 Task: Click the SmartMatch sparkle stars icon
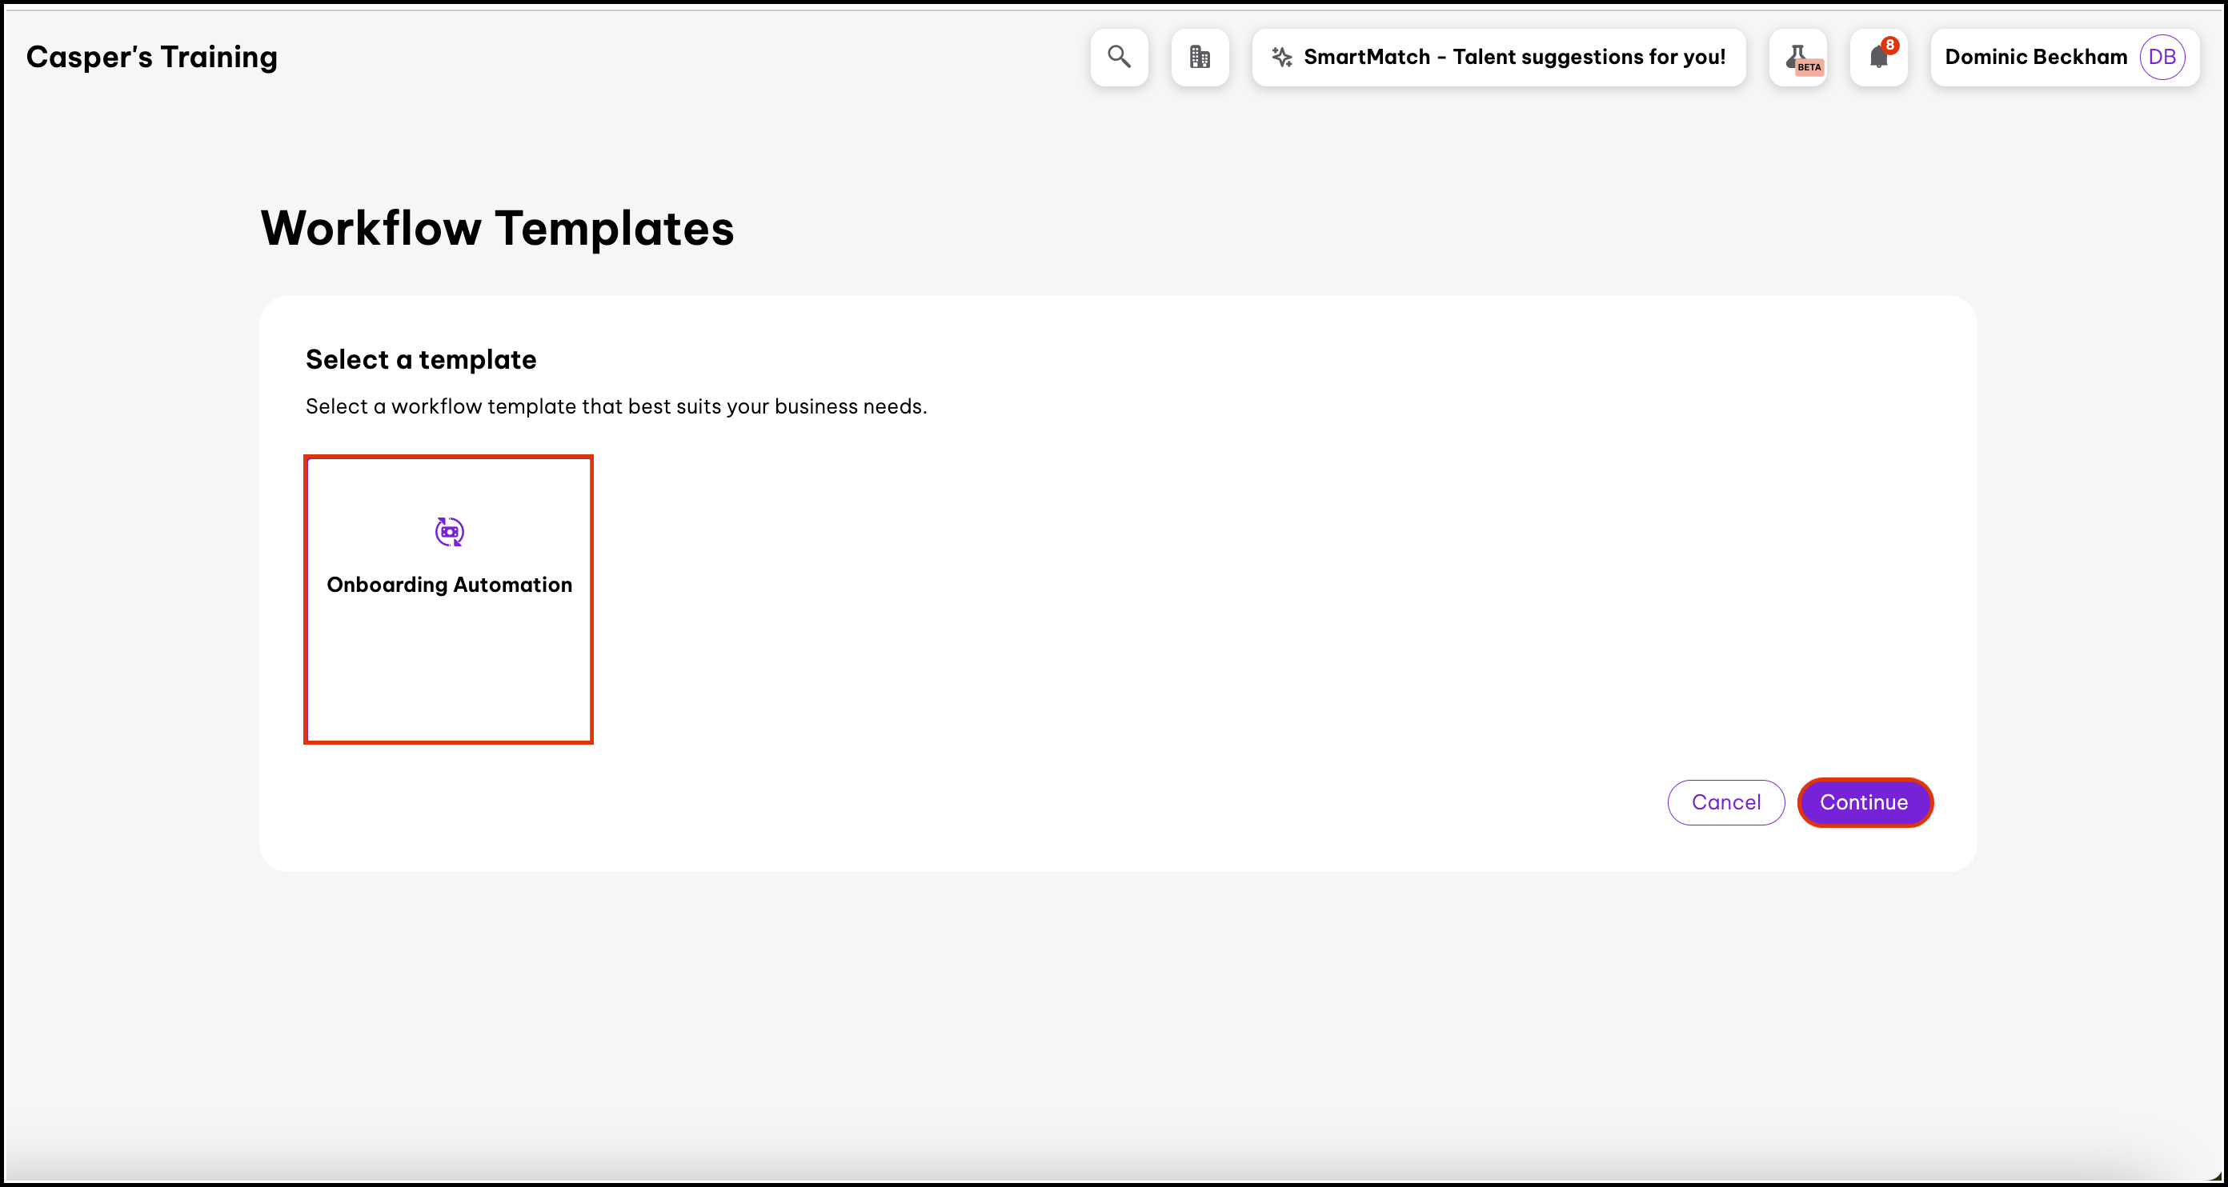click(x=1282, y=57)
